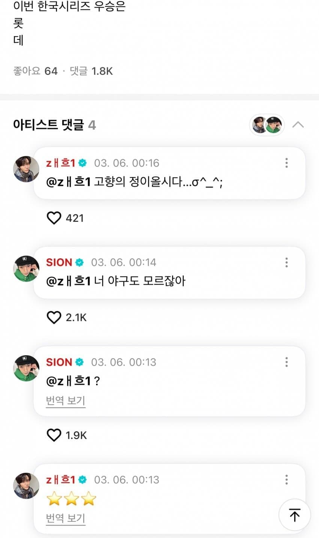Image resolution: width=319 pixels, height=538 pixels.
Task: Open the post's 댓글 1.8K comment count
Action: (x=91, y=71)
